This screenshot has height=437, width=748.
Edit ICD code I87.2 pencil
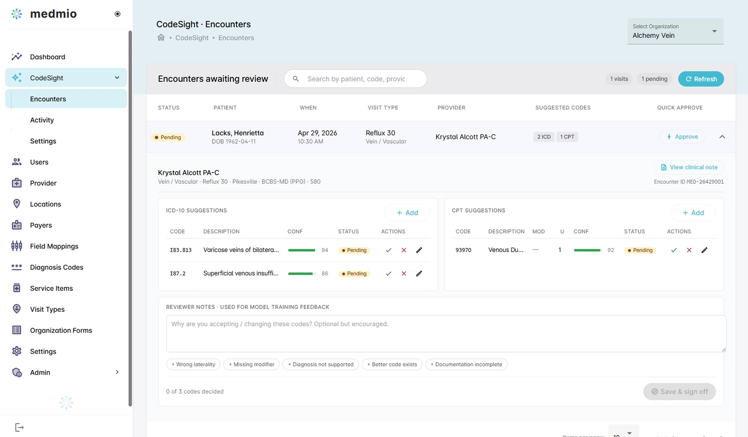[419, 273]
